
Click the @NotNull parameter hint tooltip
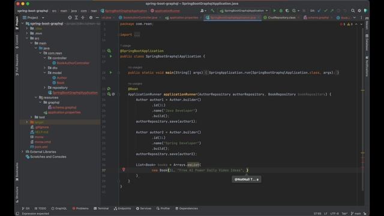[x=247, y=179]
